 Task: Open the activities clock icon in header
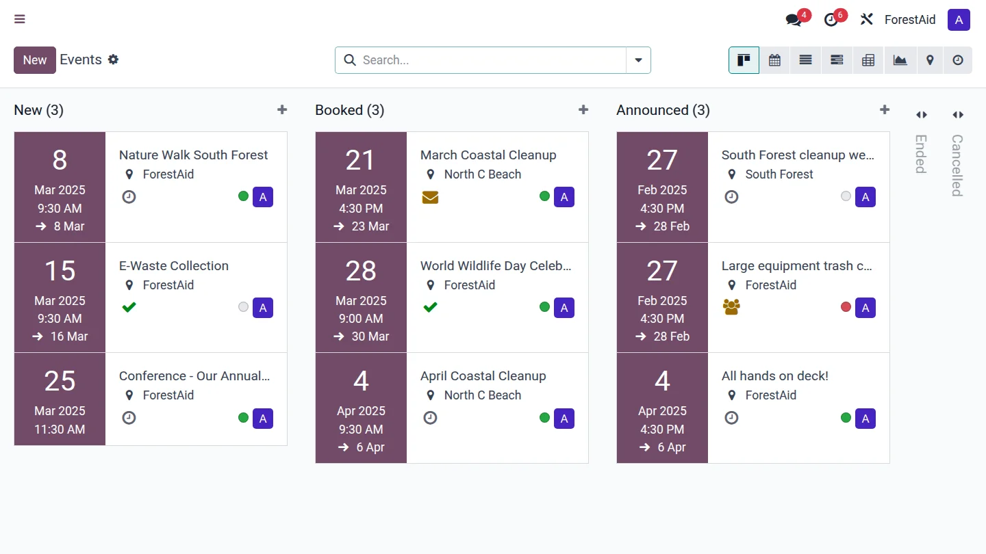[831, 20]
